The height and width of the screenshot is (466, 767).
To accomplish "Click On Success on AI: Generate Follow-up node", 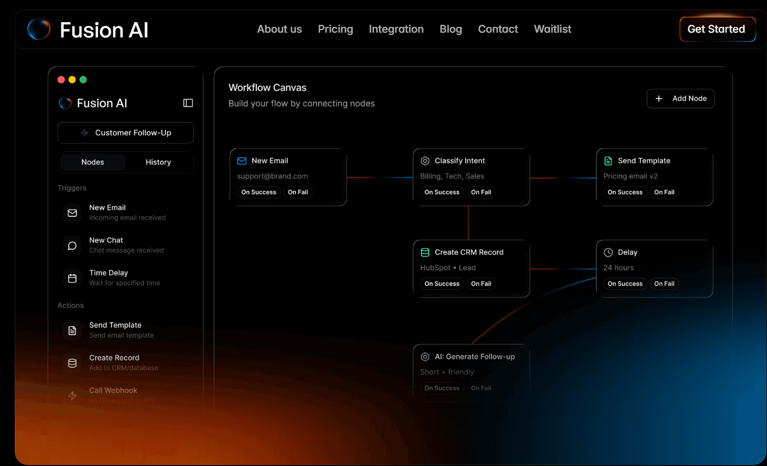I will [x=442, y=389].
